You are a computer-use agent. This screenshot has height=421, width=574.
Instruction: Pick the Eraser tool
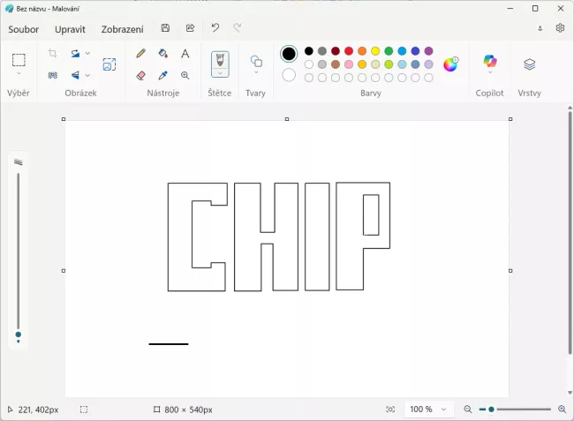click(x=141, y=76)
